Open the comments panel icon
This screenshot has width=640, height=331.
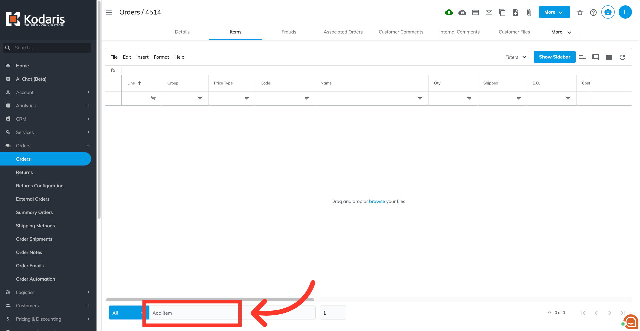pyautogui.click(x=596, y=57)
